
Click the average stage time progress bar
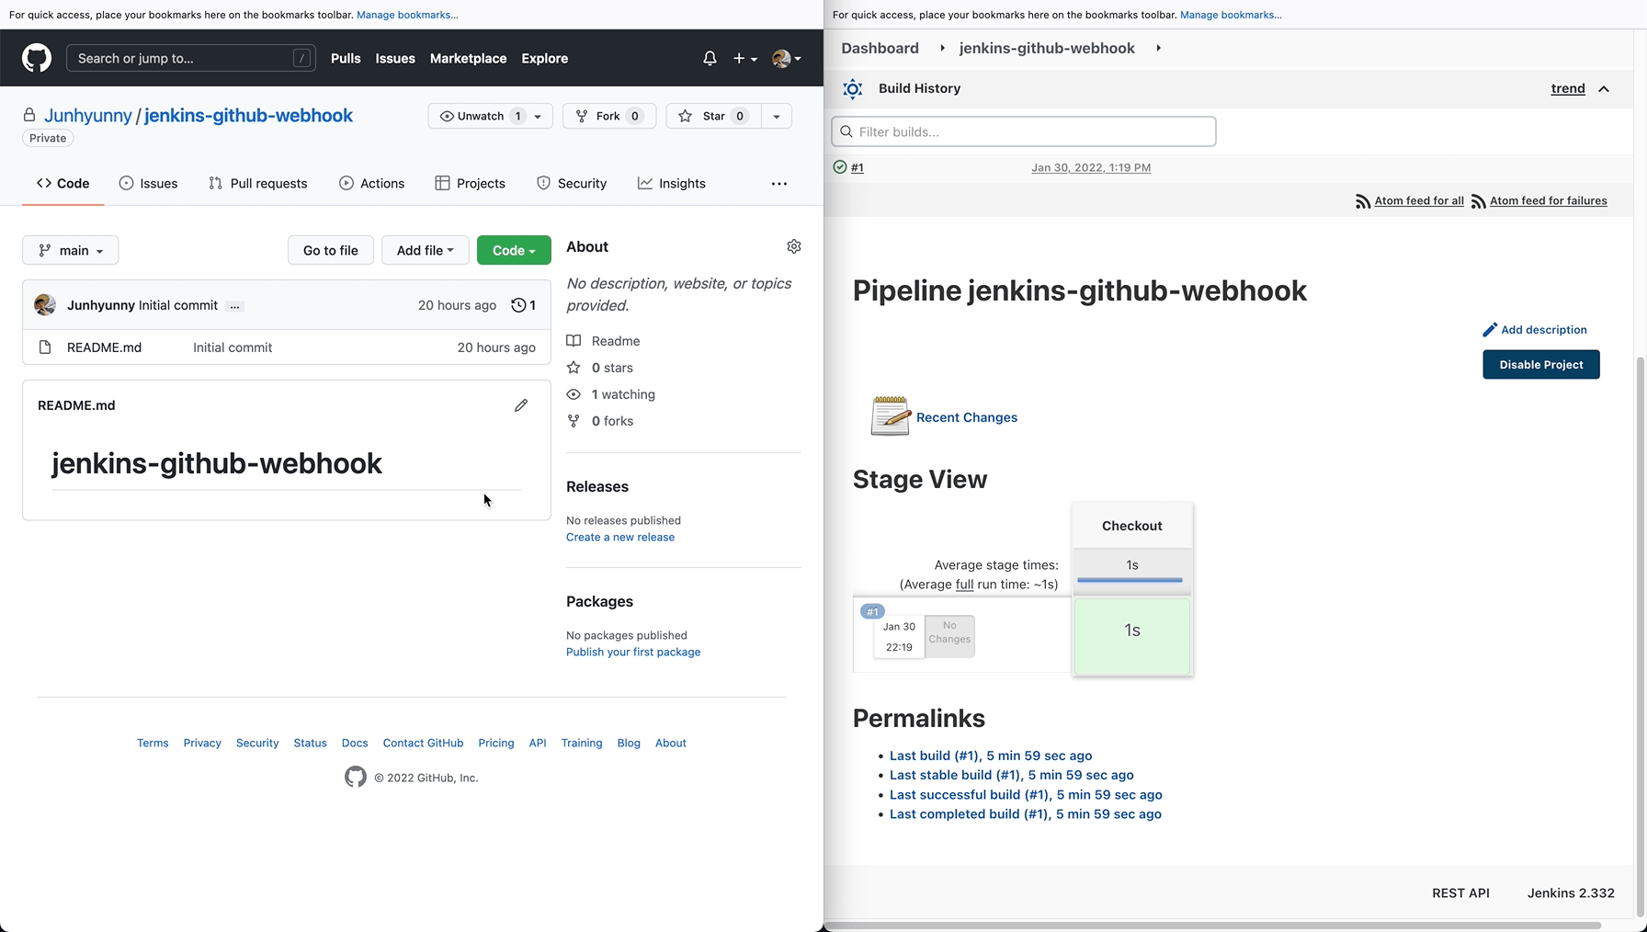(x=1130, y=580)
